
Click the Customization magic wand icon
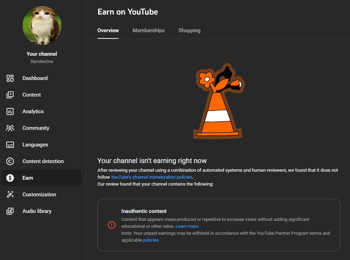coord(10,195)
